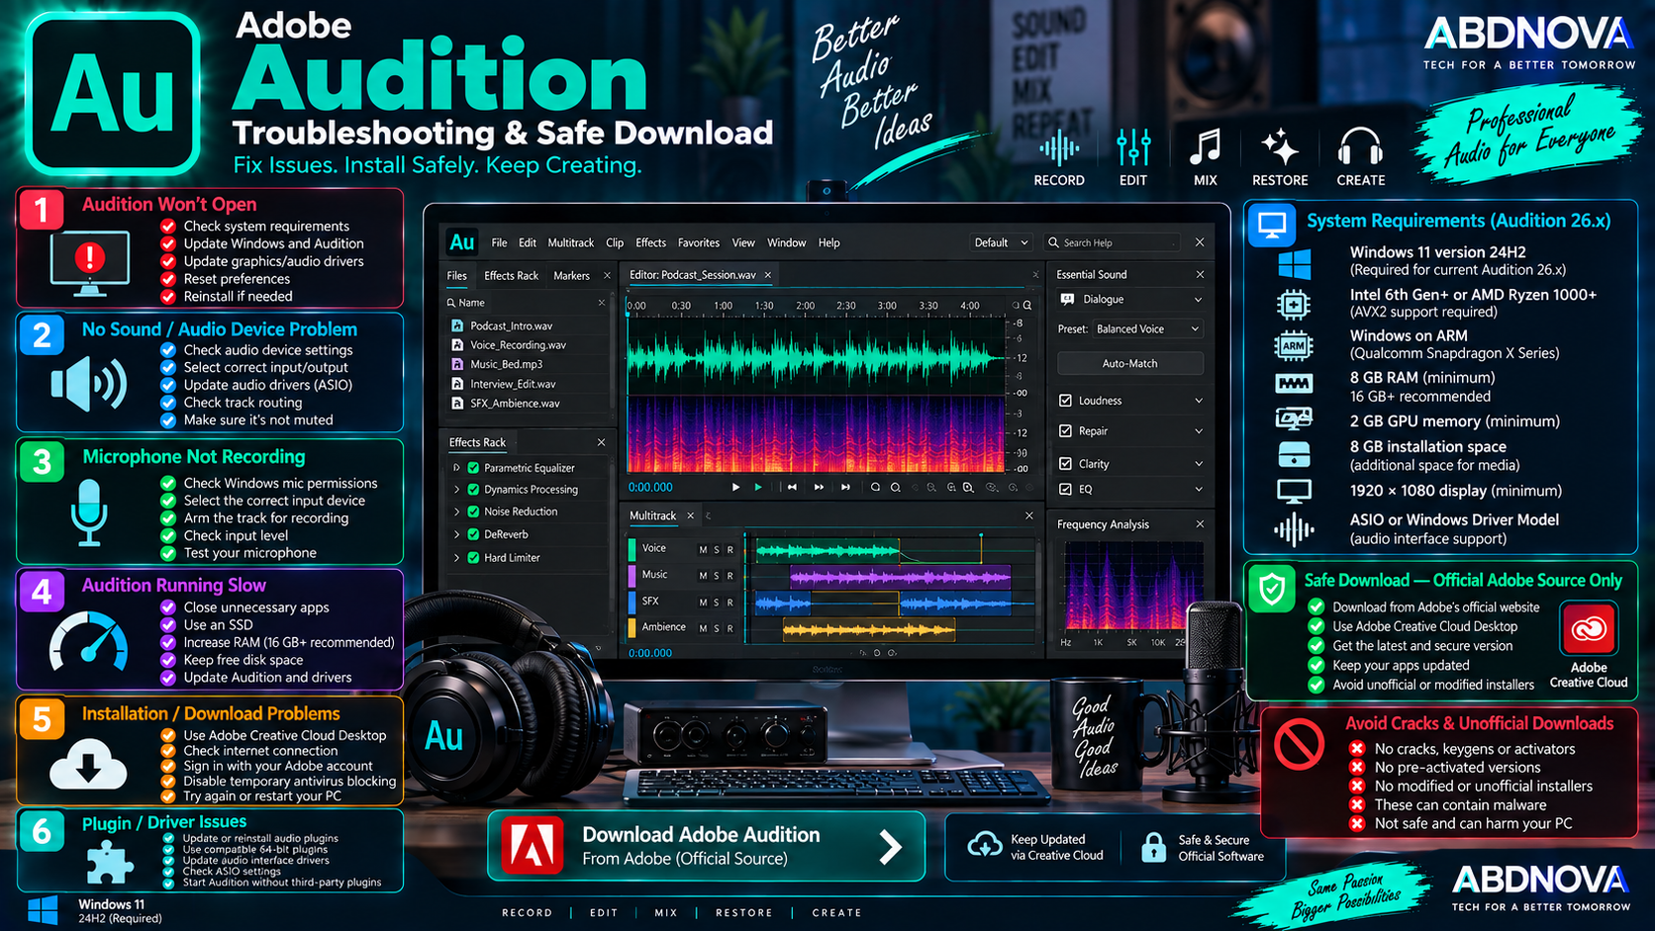Click the CREATE headphones icon in the top banner
Viewport: 1655px width, 931px height.
point(1360,148)
